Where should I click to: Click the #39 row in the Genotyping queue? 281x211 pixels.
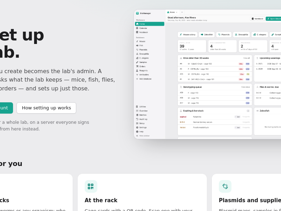(x=215, y=93)
